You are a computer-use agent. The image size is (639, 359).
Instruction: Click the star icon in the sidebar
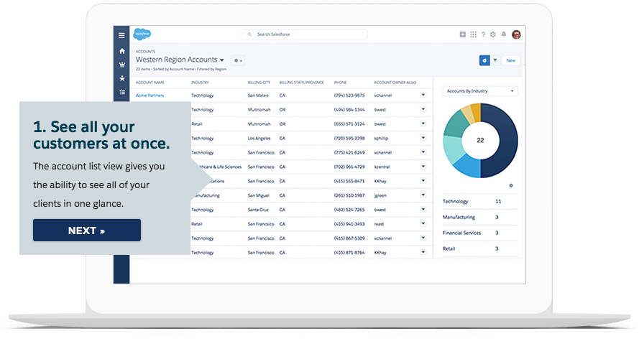pyautogui.click(x=121, y=78)
